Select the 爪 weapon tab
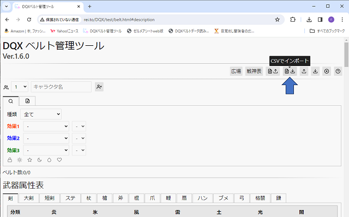Viewport: 349px width, 217px height. 152,198
